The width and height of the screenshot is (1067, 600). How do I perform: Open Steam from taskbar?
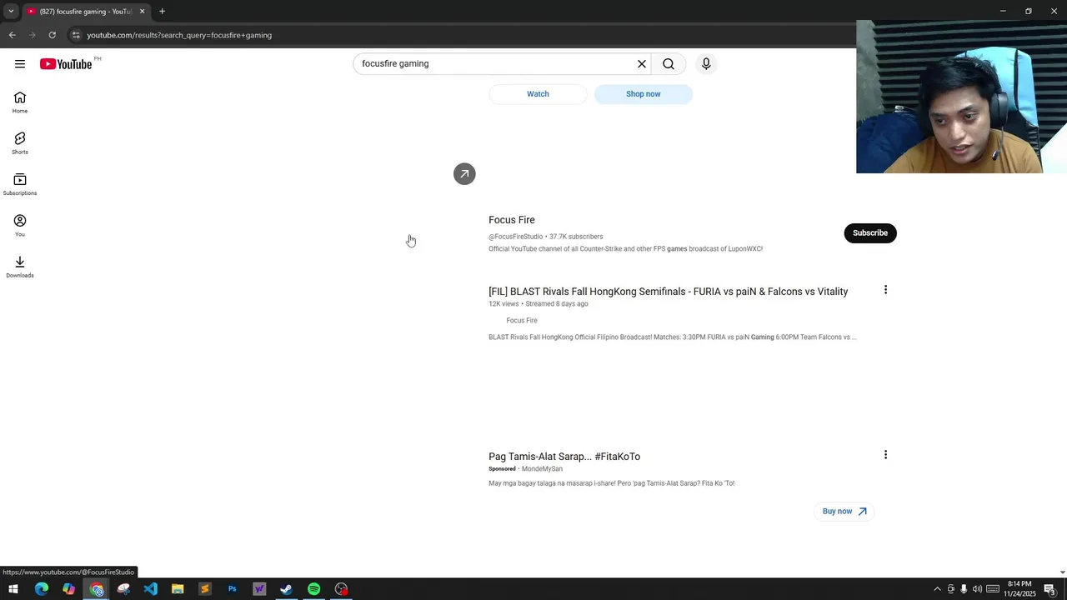click(286, 589)
